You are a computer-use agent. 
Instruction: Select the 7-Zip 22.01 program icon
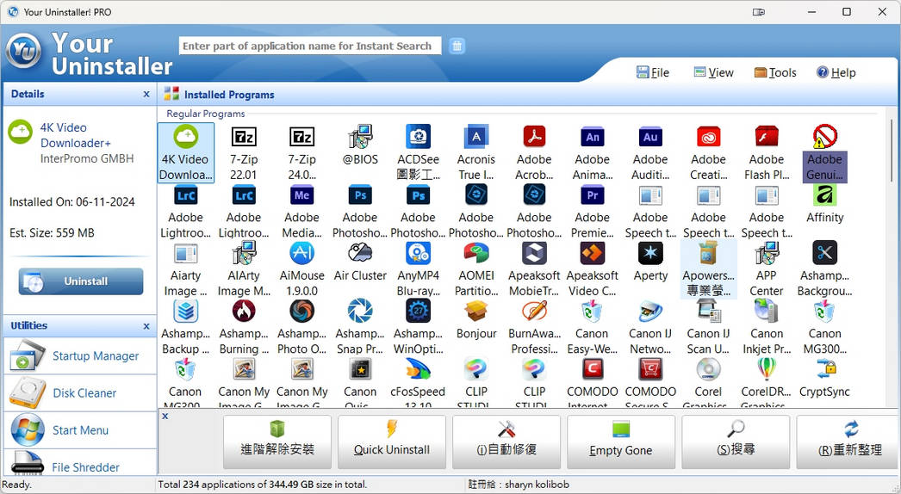pyautogui.click(x=244, y=137)
